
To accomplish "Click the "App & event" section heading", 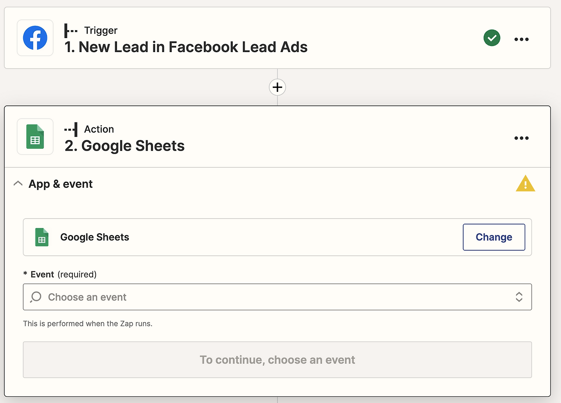I will 60,184.
